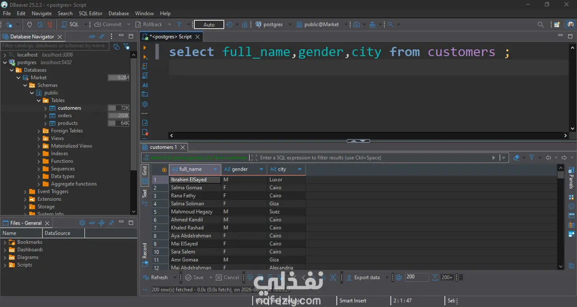Image resolution: width=577 pixels, height=307 pixels.
Task: Open the SQL Editor menu
Action: pos(91,14)
